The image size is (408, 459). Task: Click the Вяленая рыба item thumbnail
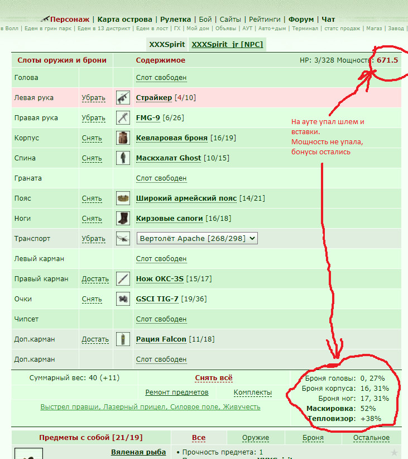[x=28, y=453]
